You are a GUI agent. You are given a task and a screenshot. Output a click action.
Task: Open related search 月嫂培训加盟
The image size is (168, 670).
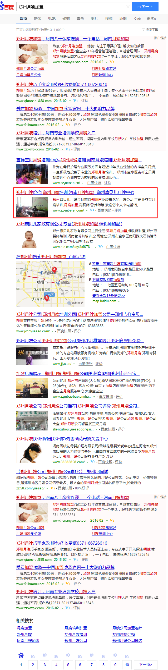coord(76,628)
